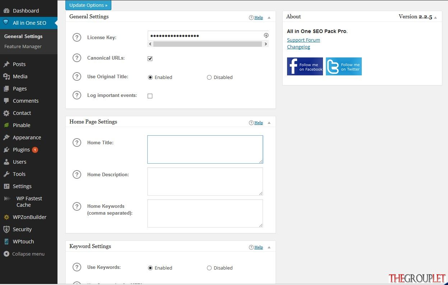The width and height of the screenshot is (448, 285).
Task: Select Disabled for Use Keywords
Action: [209, 268]
